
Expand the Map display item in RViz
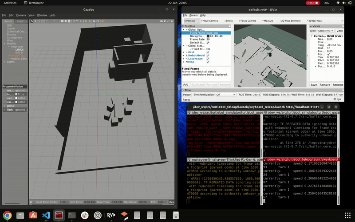pyautogui.click(x=184, y=62)
